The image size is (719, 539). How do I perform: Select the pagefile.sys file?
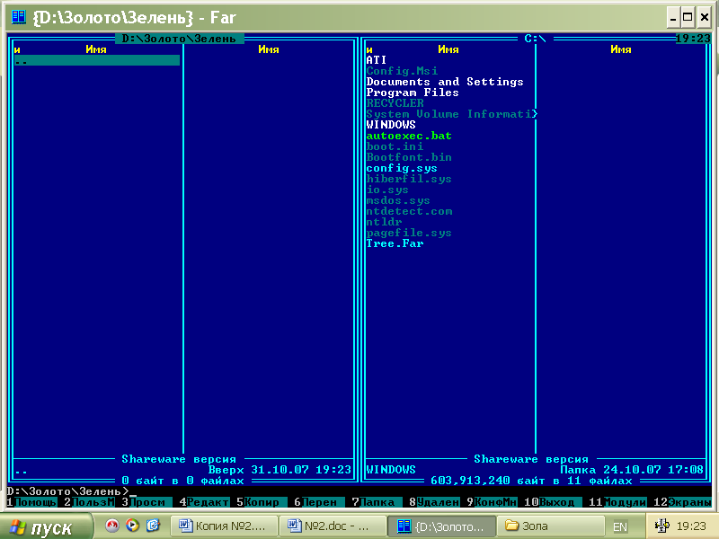[409, 233]
